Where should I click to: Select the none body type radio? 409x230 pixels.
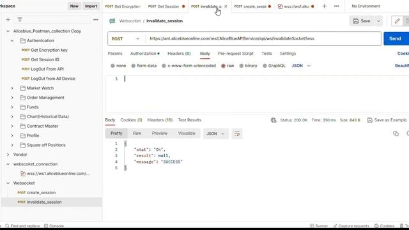112,66
